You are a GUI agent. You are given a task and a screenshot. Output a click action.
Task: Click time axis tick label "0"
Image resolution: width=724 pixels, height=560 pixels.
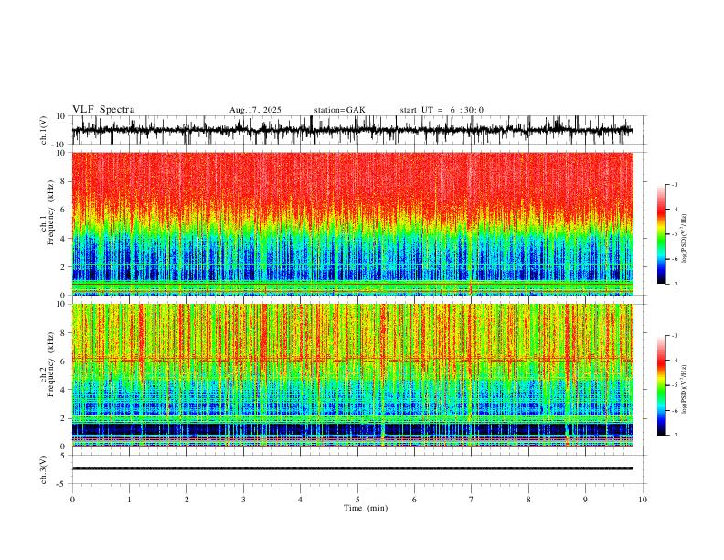[72, 500]
